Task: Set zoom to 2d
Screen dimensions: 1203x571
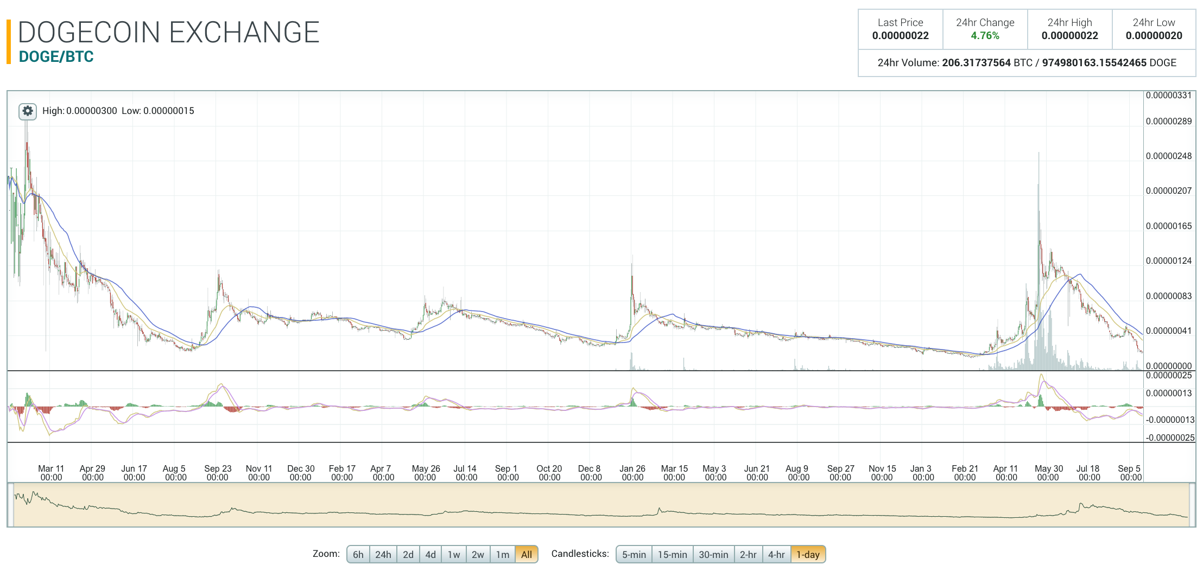Action: tap(408, 554)
